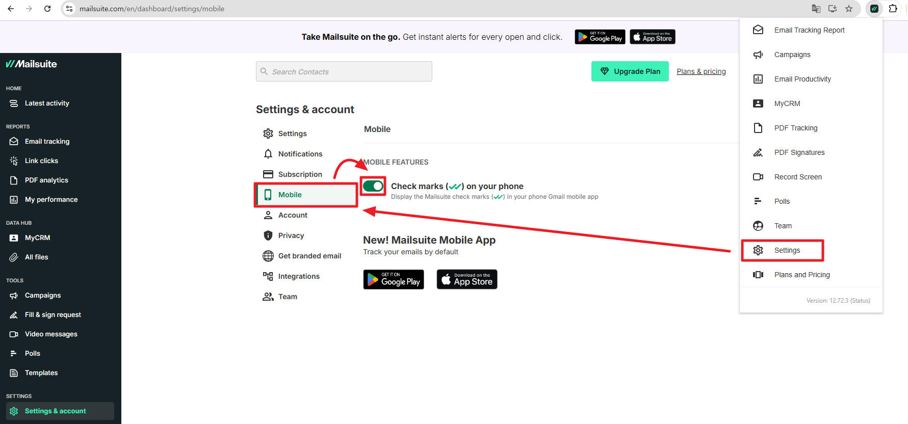The image size is (908, 424).
Task: Click the Email tracking envelope icon in sidebar
Action: pyautogui.click(x=14, y=141)
